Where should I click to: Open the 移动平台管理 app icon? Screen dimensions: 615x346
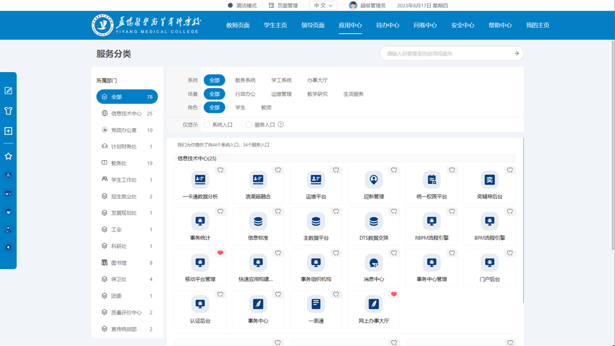200,262
